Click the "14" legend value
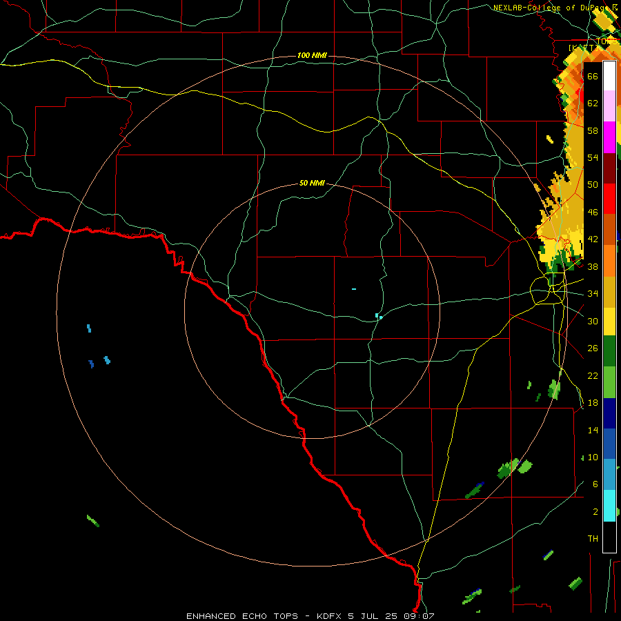 pyautogui.click(x=593, y=430)
